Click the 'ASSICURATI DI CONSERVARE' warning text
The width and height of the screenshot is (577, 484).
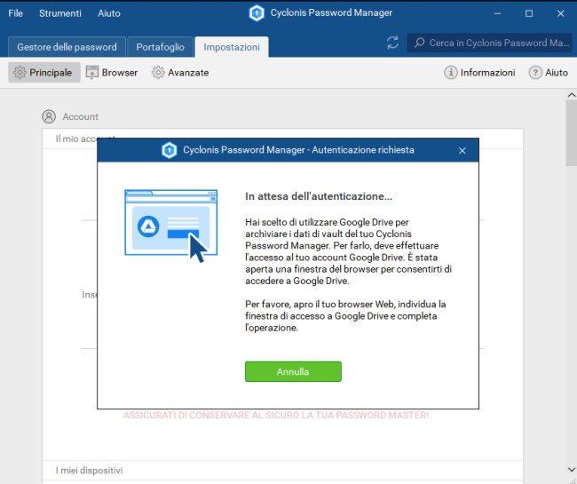point(276,415)
